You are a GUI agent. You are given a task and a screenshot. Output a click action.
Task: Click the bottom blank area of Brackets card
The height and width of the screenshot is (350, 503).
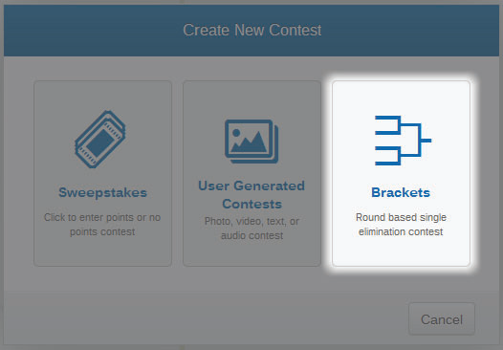click(401, 252)
